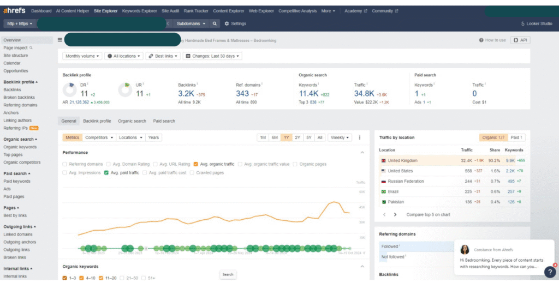
Task: Uncheck the Avg. organic traffic checkbox
Action: 196,164
